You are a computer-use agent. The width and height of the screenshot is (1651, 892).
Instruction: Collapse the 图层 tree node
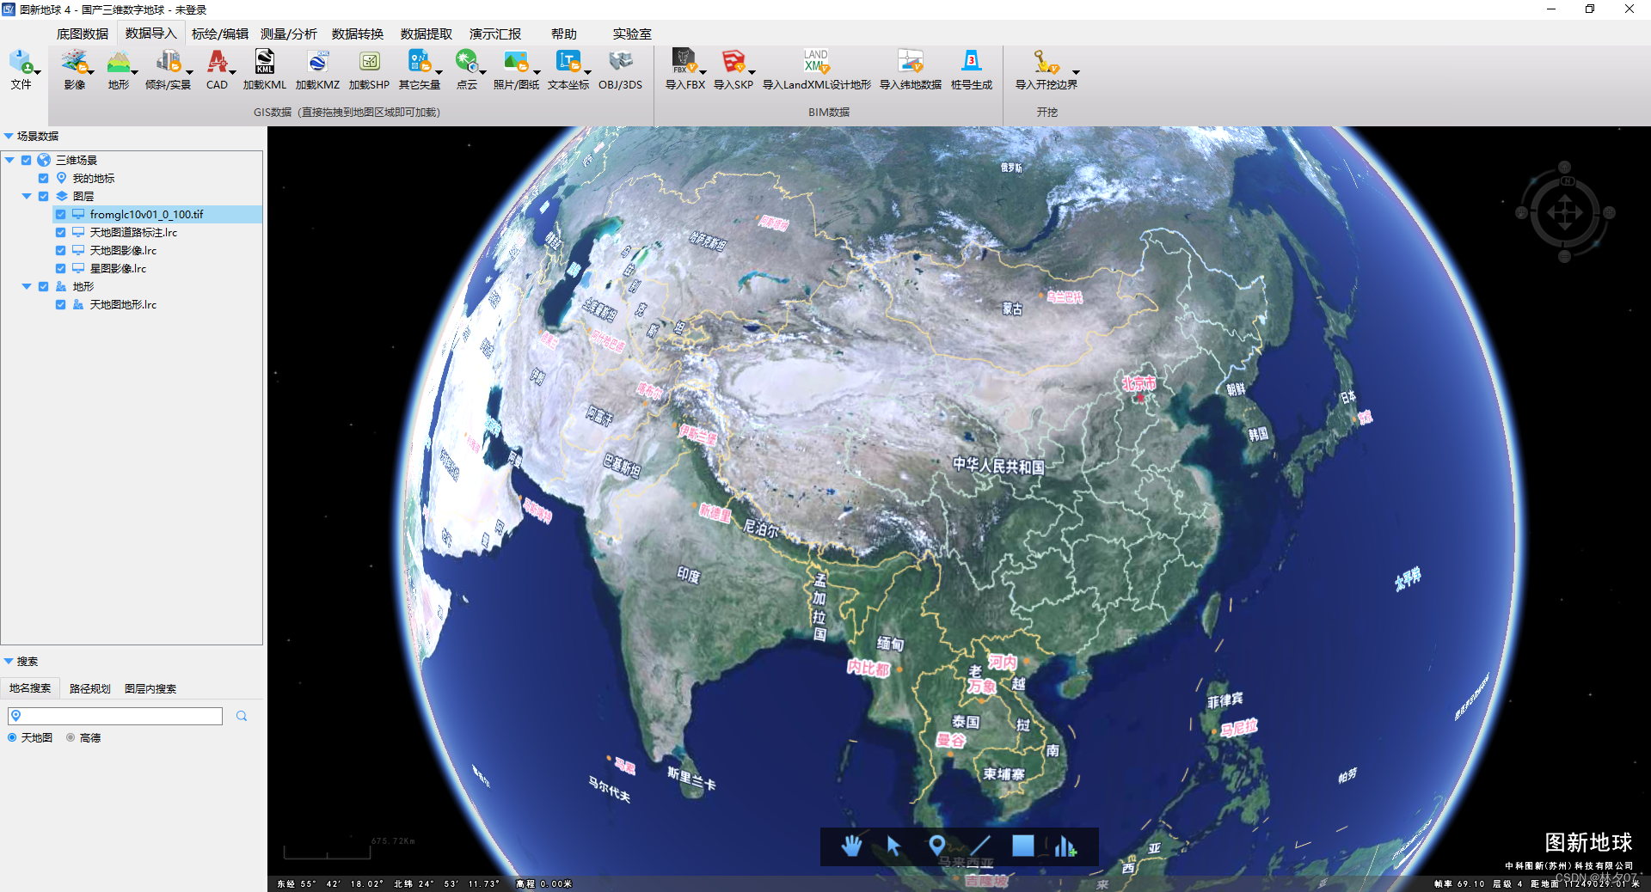click(27, 196)
